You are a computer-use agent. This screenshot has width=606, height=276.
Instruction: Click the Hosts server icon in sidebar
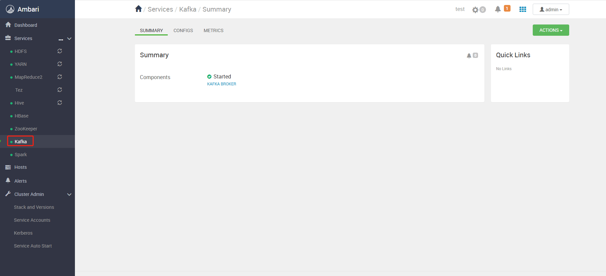(8, 167)
